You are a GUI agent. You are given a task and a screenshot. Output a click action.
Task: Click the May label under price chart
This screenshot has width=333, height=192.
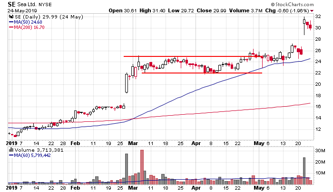pos(259,143)
